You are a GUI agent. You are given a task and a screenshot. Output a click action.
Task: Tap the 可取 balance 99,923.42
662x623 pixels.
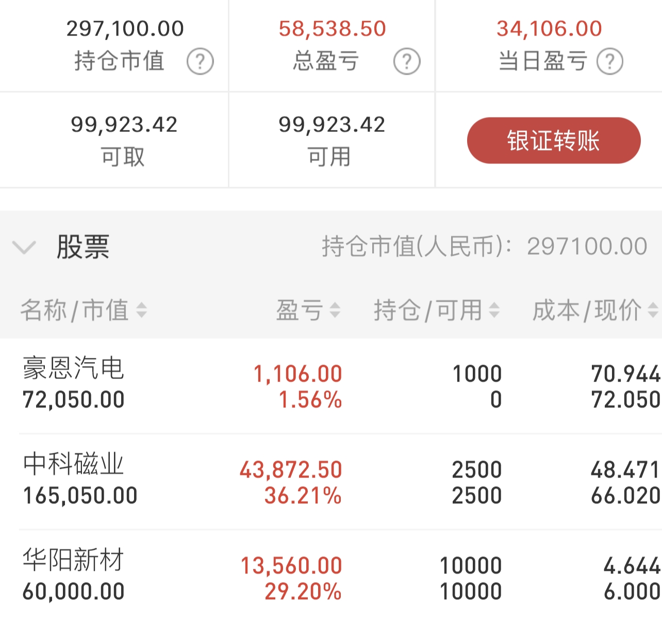[x=124, y=125]
